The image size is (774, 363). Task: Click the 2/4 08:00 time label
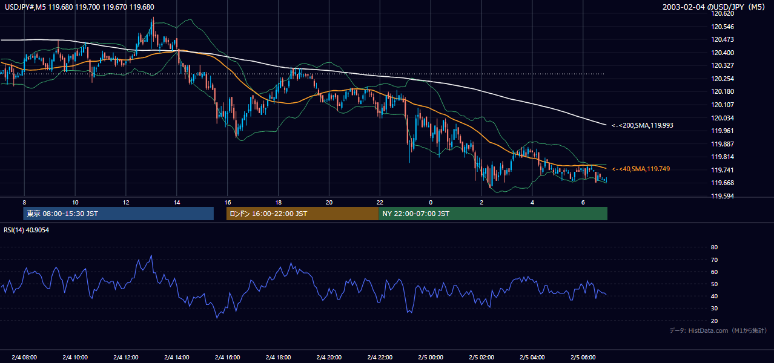click(x=24, y=357)
